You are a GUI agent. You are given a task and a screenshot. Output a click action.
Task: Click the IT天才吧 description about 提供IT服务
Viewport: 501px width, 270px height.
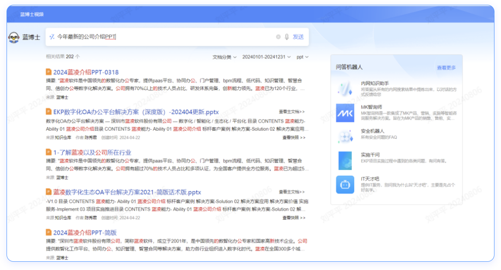(408, 187)
